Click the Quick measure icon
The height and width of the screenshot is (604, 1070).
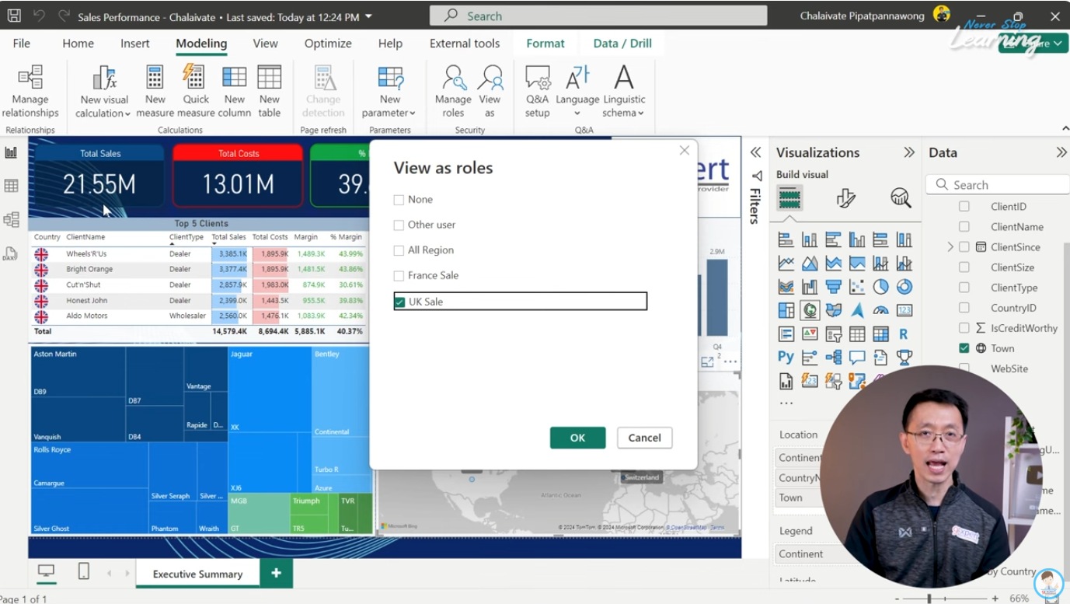point(195,79)
